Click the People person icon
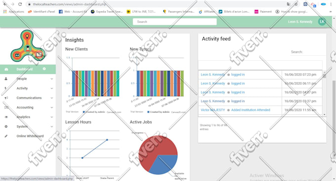336x181 pixels. [6, 79]
